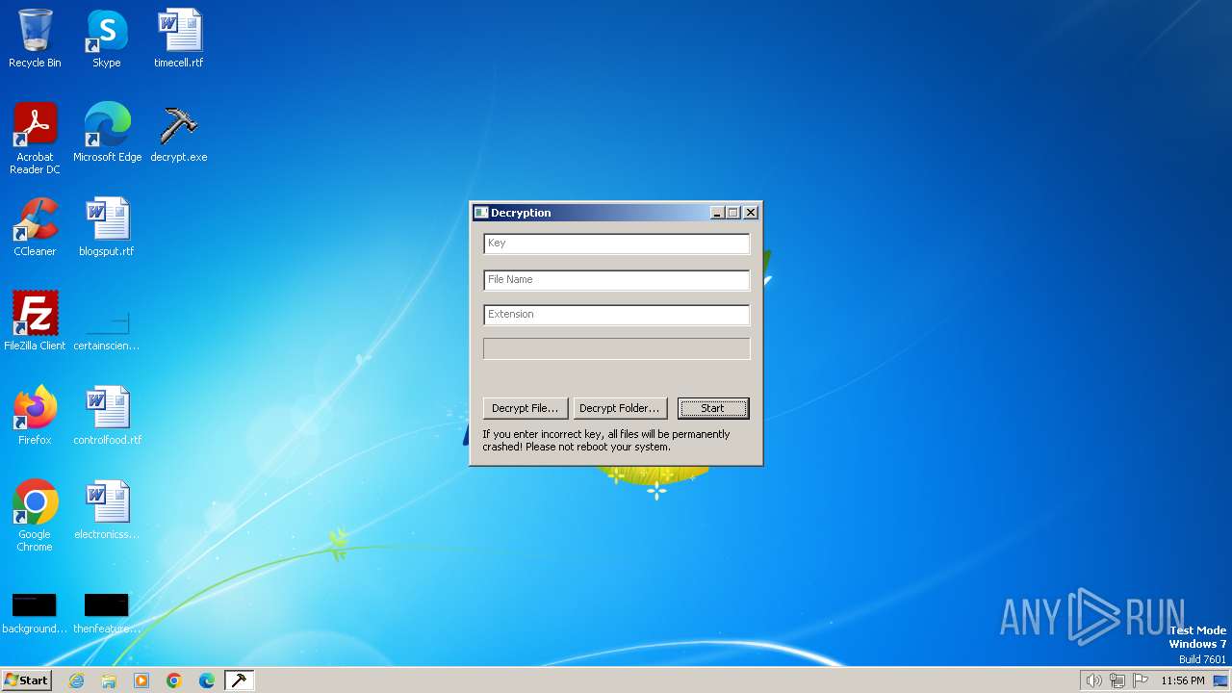This screenshot has height=693, width=1232.
Task: Open the 11:56 PM taskbar clock
Action: [1183, 680]
